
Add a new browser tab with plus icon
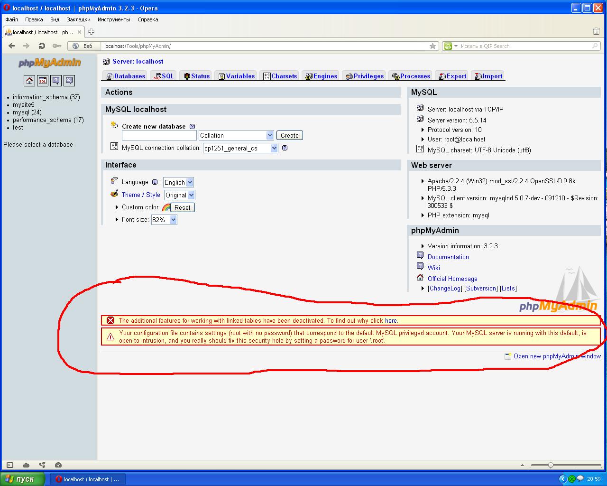point(91,32)
